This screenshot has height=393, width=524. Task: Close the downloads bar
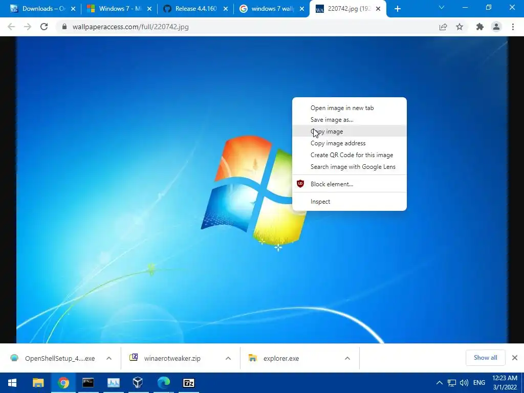[515, 358]
